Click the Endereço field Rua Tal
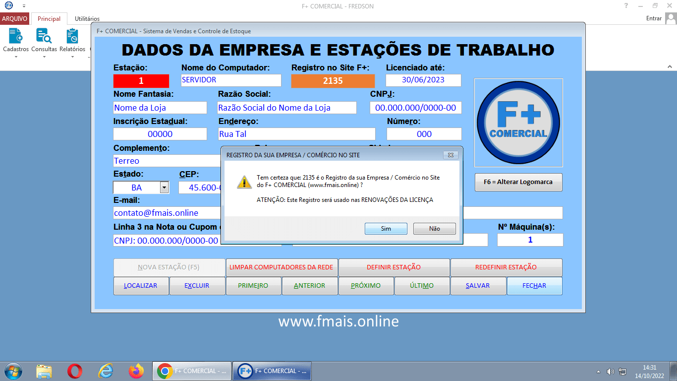Image resolution: width=677 pixels, height=381 pixels. (x=297, y=134)
